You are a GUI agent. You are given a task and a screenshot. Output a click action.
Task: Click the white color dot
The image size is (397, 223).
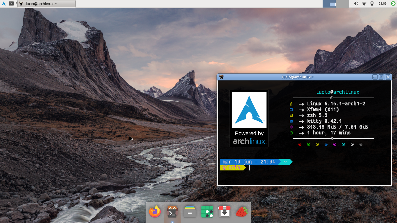coord(352,144)
